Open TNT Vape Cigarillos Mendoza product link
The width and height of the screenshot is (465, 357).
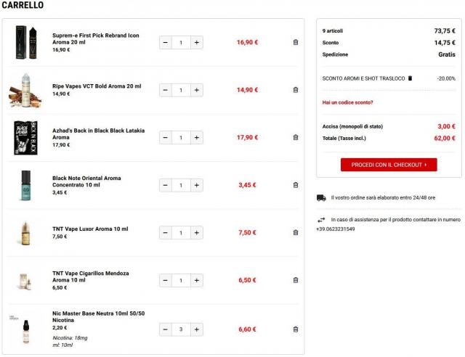point(90,276)
